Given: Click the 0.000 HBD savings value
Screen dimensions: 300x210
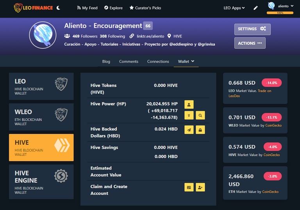Looking at the screenshot, I should 166,157.
